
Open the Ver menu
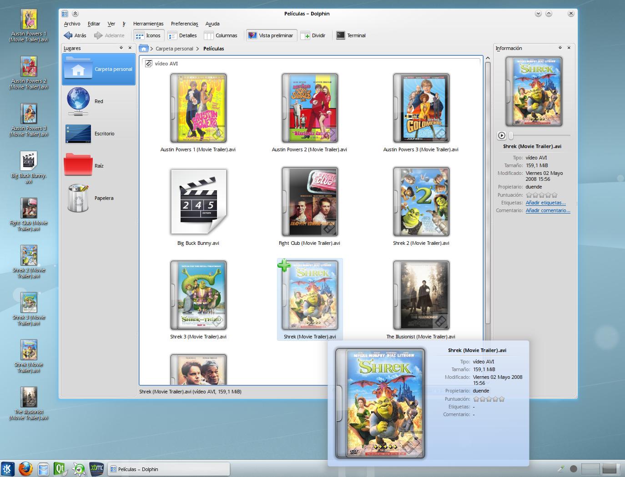click(111, 24)
